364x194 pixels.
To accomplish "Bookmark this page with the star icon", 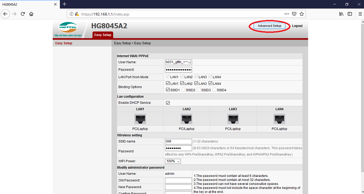I will (x=302, y=14).
